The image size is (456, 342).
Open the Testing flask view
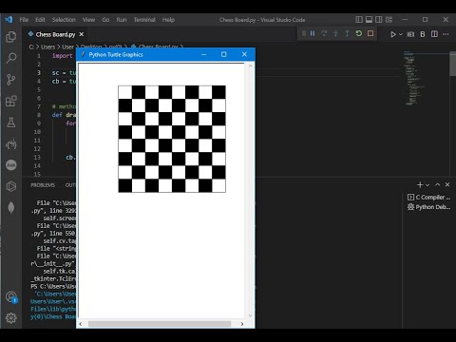[11, 123]
